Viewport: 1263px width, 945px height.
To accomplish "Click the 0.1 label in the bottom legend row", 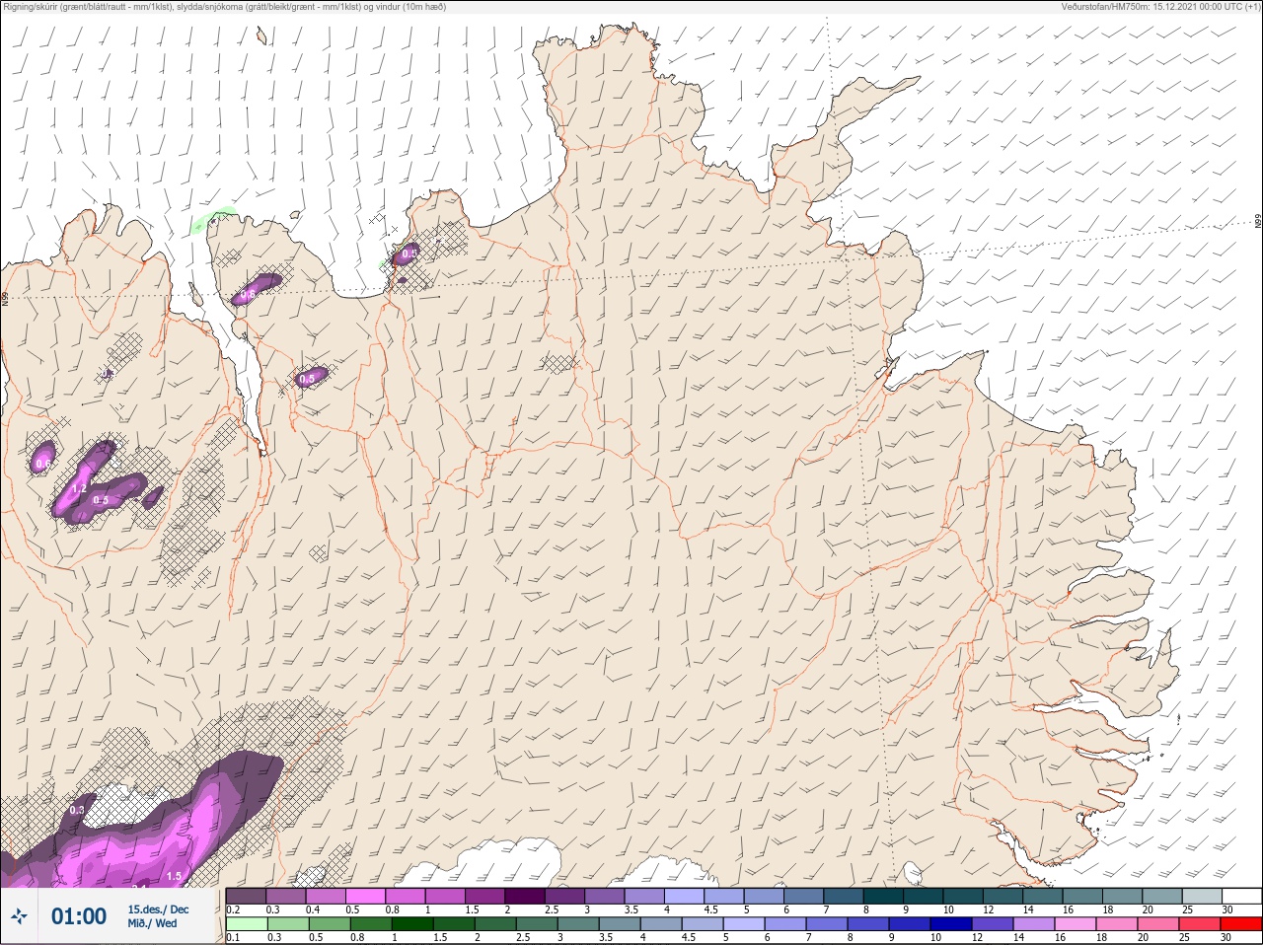I will (x=233, y=938).
